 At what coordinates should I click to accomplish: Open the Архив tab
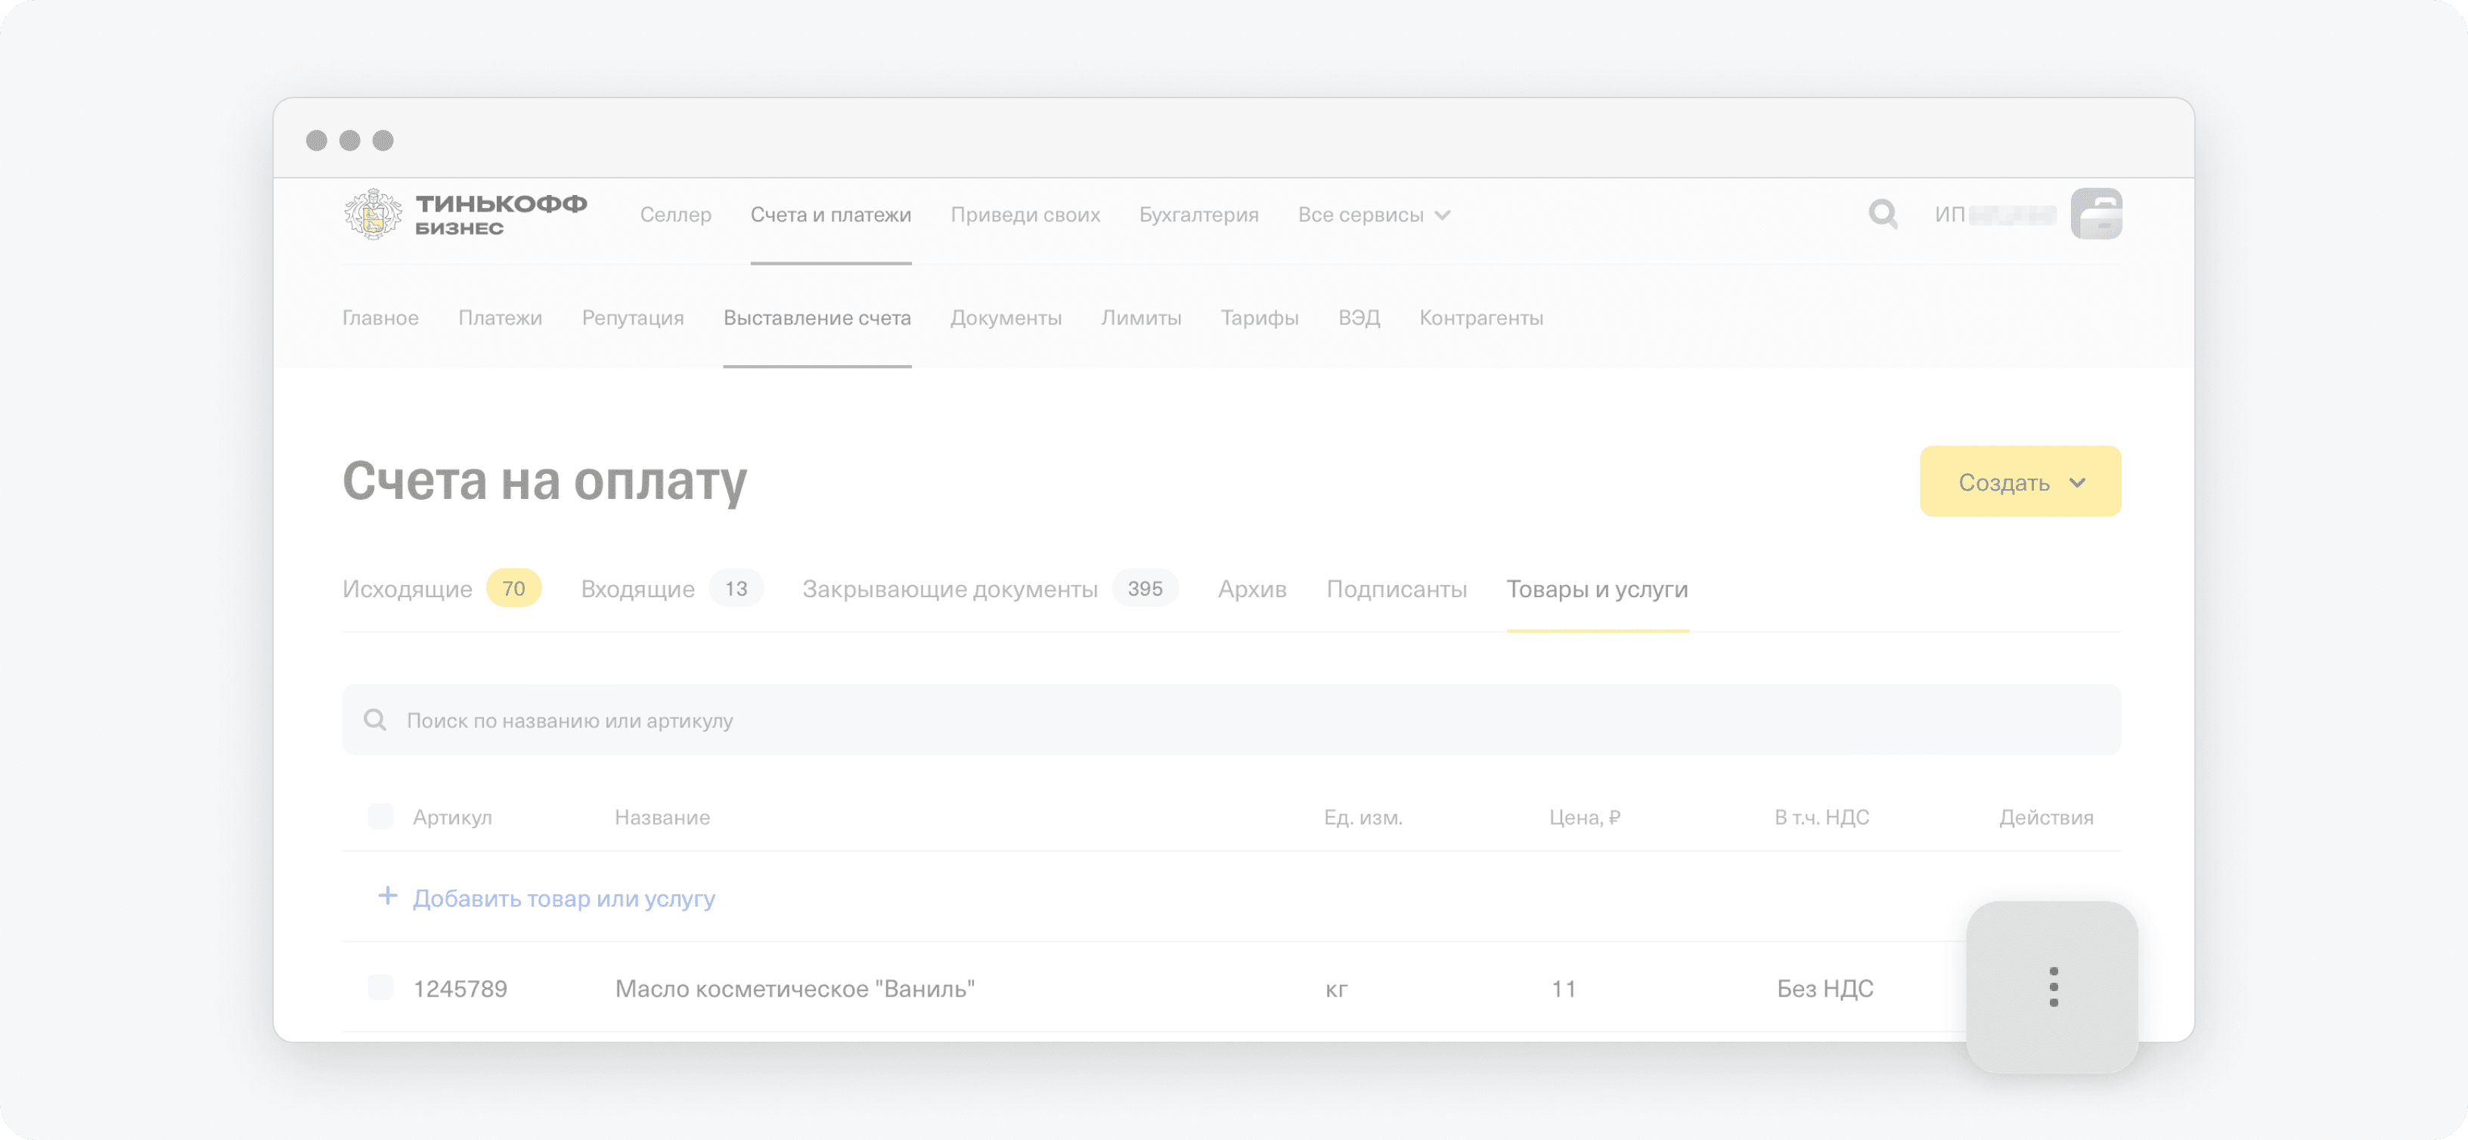click(1251, 589)
